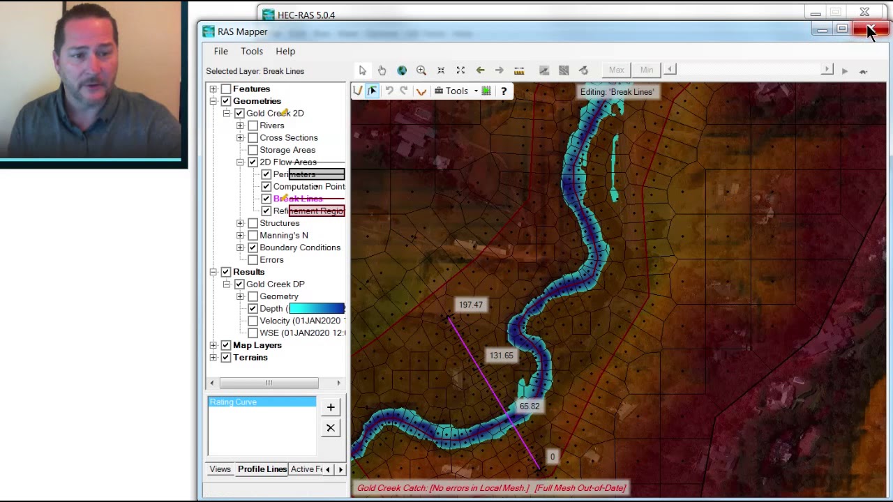Click the toolbar icon left of Max

[583, 70]
